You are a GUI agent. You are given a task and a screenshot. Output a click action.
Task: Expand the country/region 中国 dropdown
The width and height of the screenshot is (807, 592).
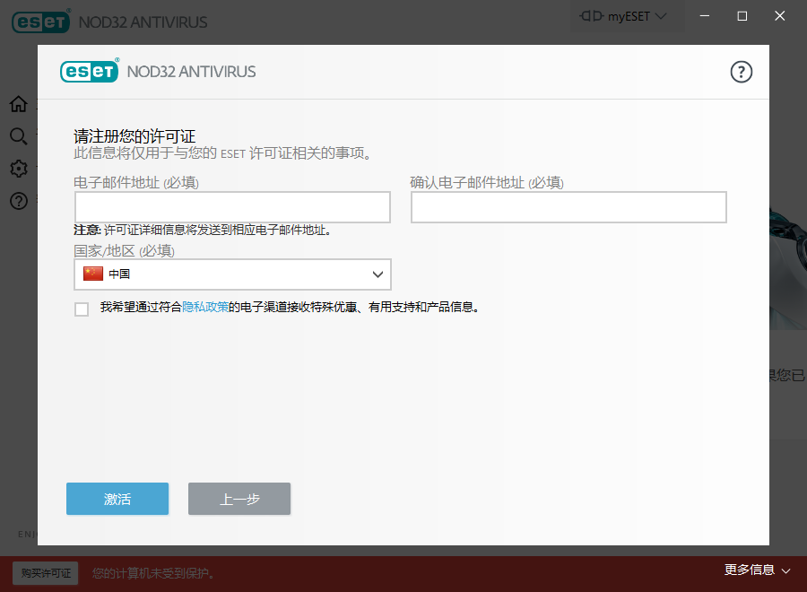[x=232, y=274]
